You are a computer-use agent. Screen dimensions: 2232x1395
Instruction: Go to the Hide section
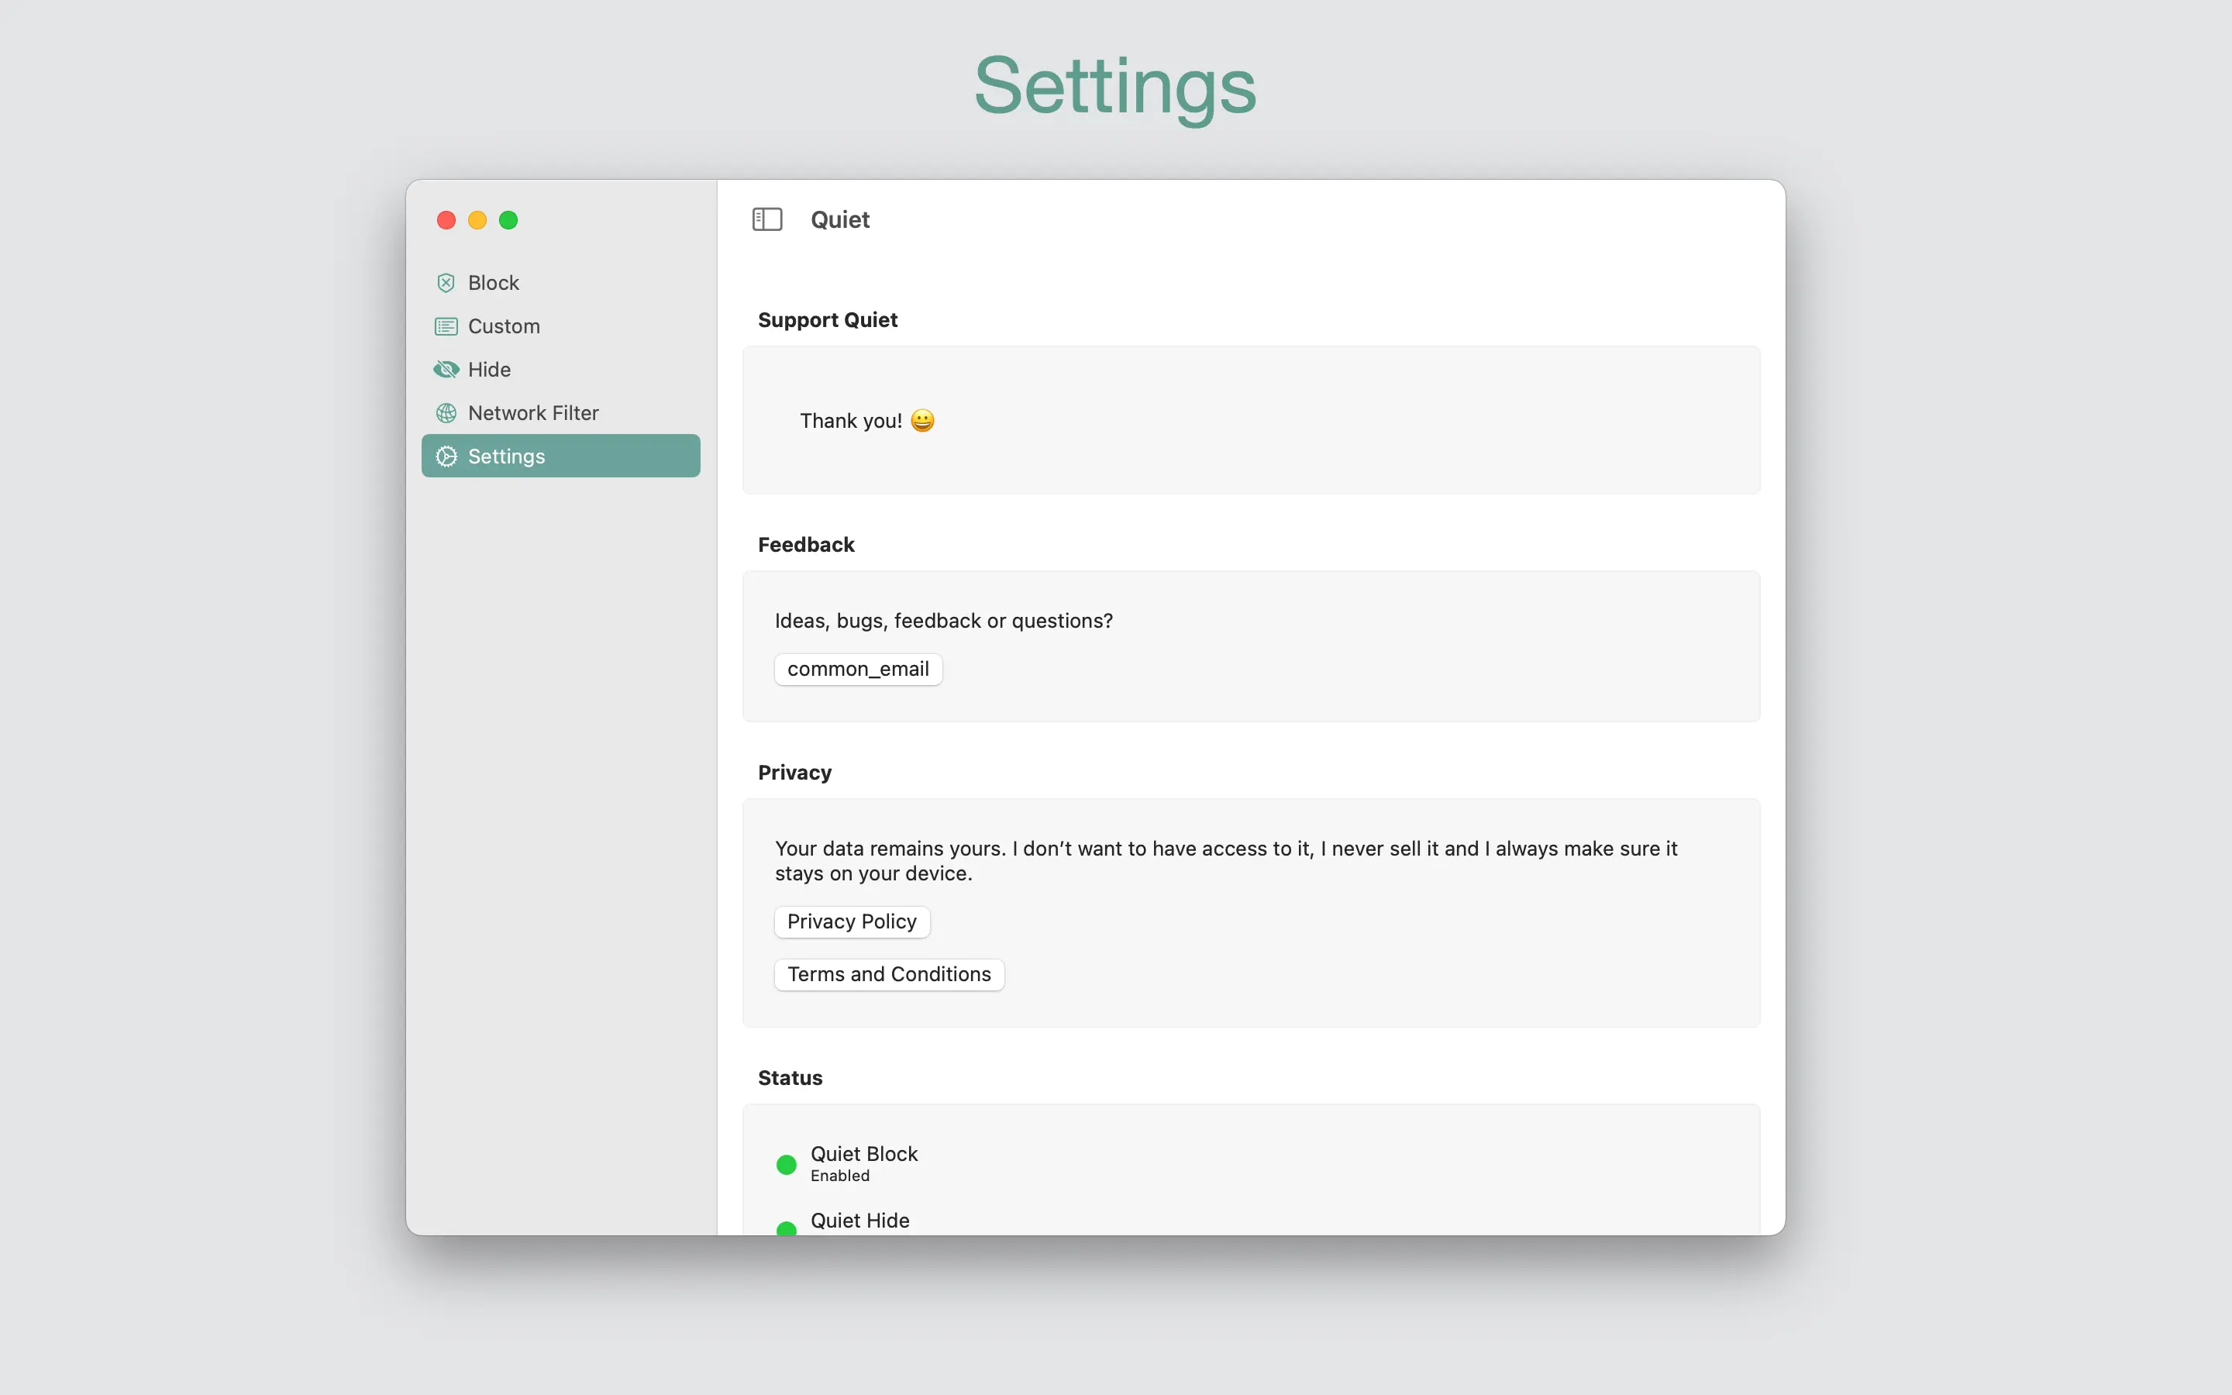click(489, 369)
